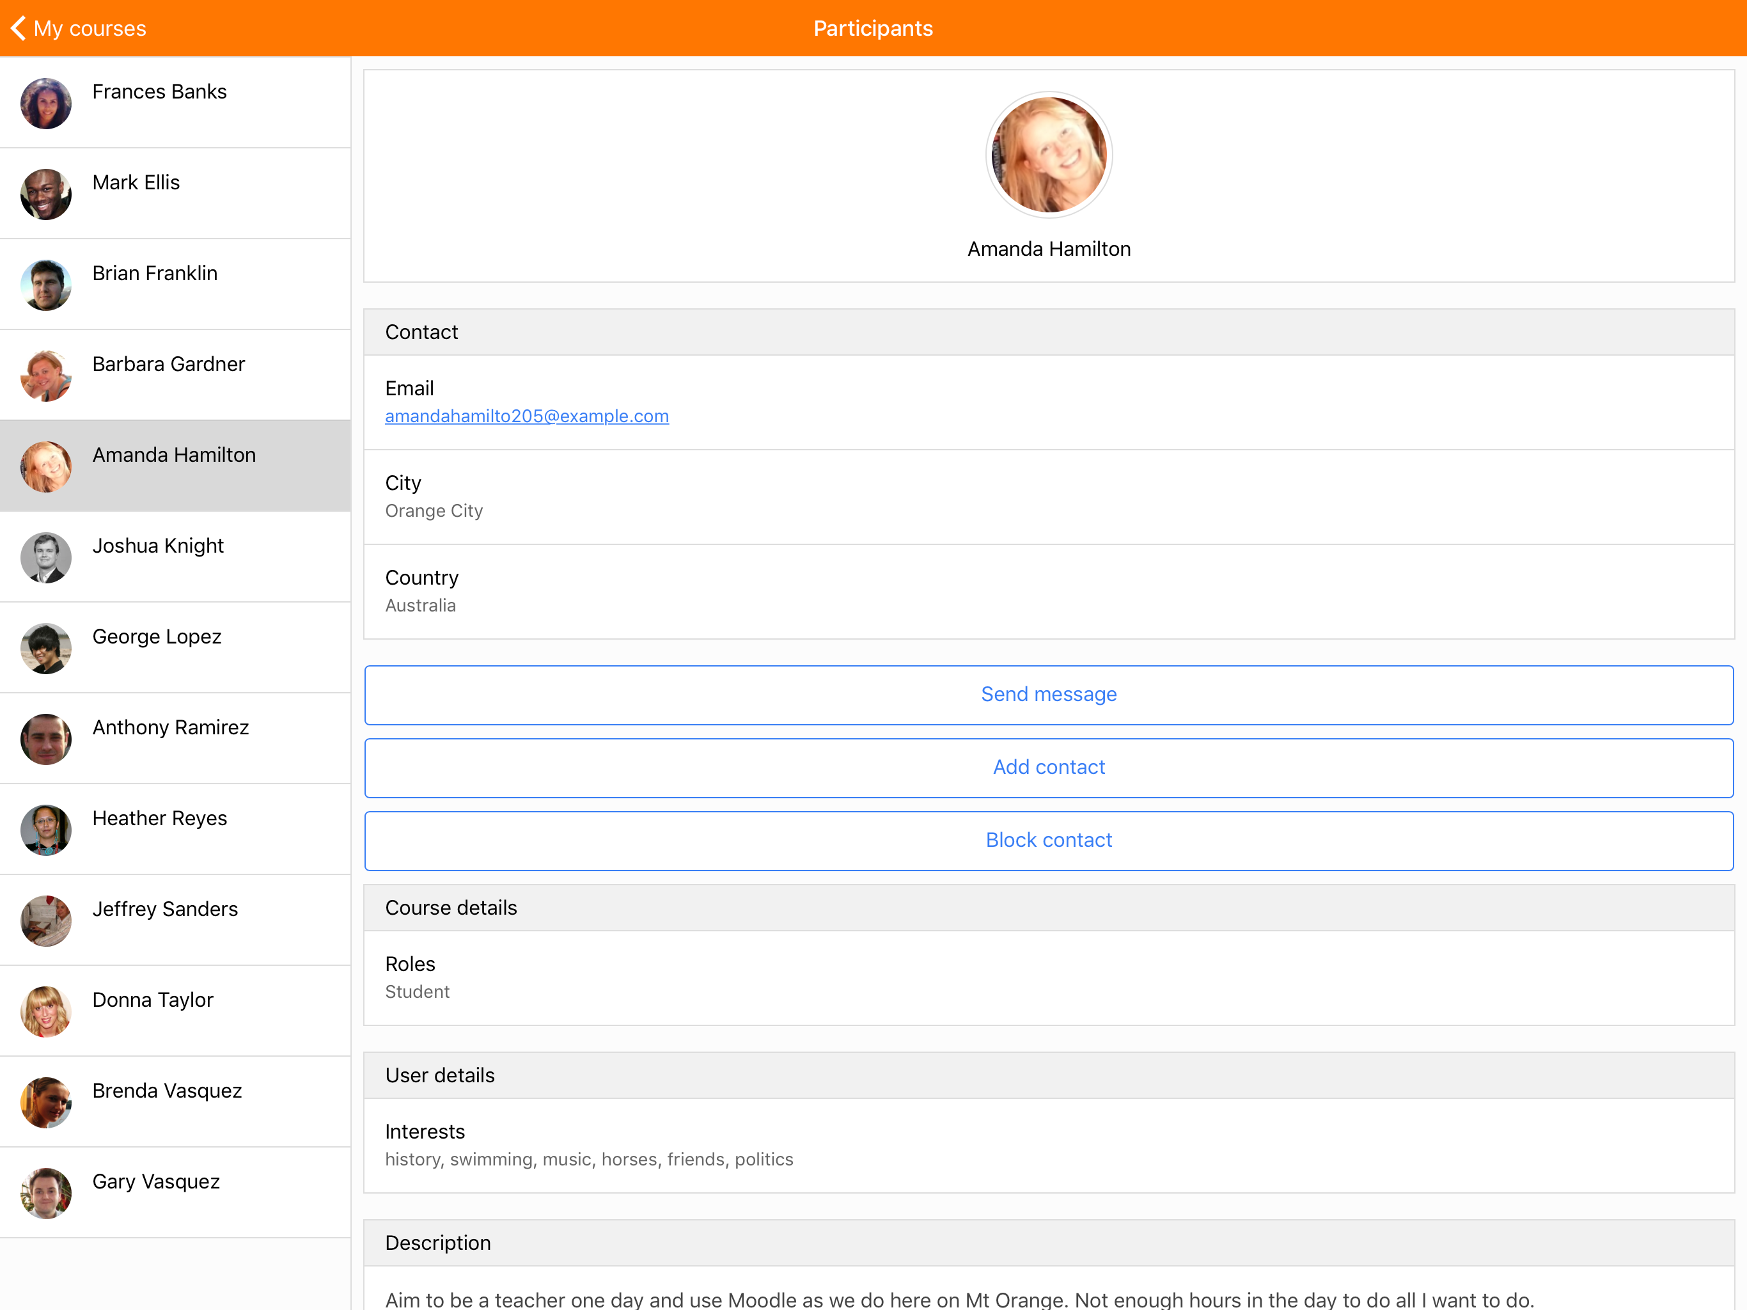Go back to My courses
Viewport: 1747px width, 1310px height.
tap(79, 28)
